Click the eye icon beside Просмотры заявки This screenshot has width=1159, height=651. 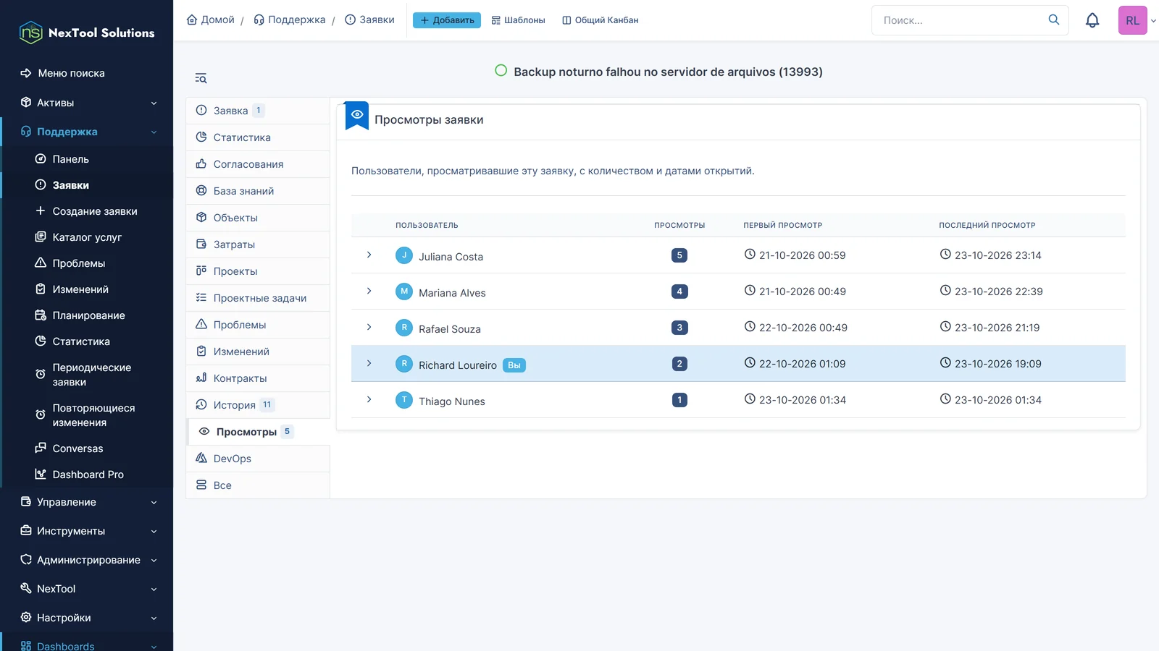coord(357,115)
